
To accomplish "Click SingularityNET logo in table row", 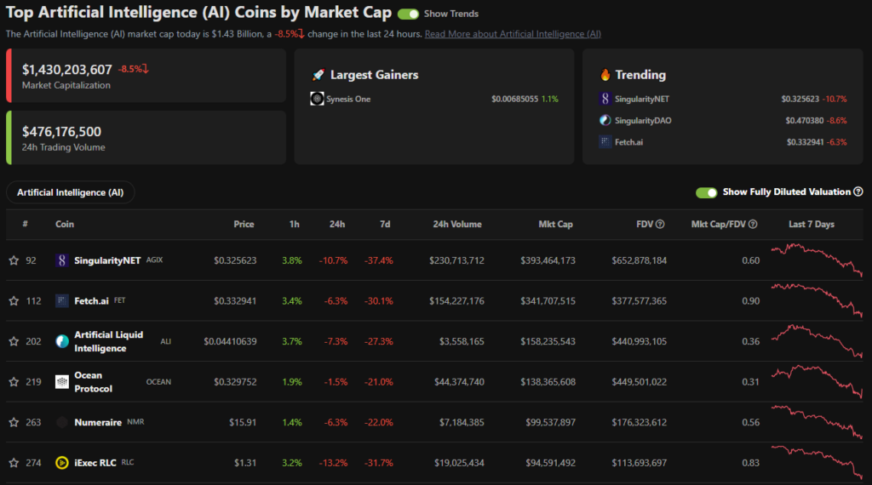I will [x=61, y=260].
